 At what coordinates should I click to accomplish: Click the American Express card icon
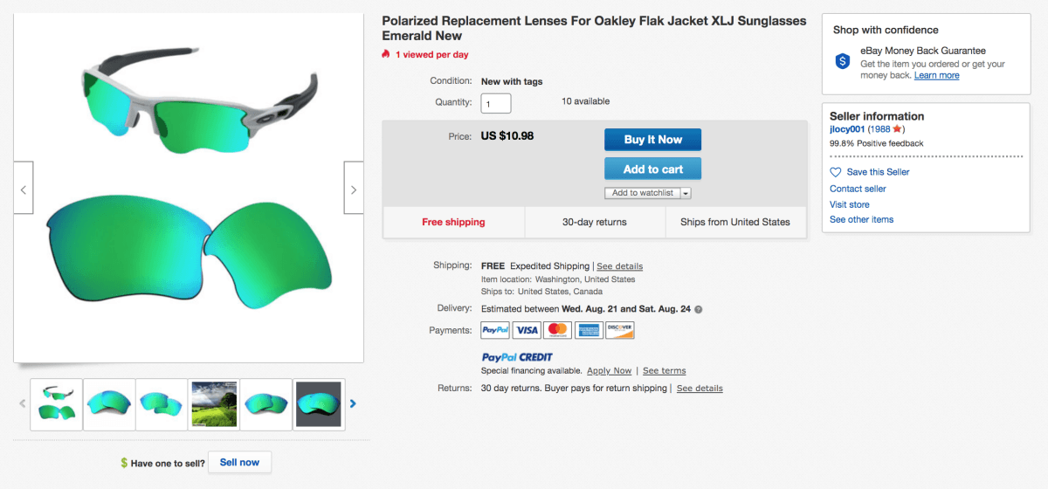[589, 330]
